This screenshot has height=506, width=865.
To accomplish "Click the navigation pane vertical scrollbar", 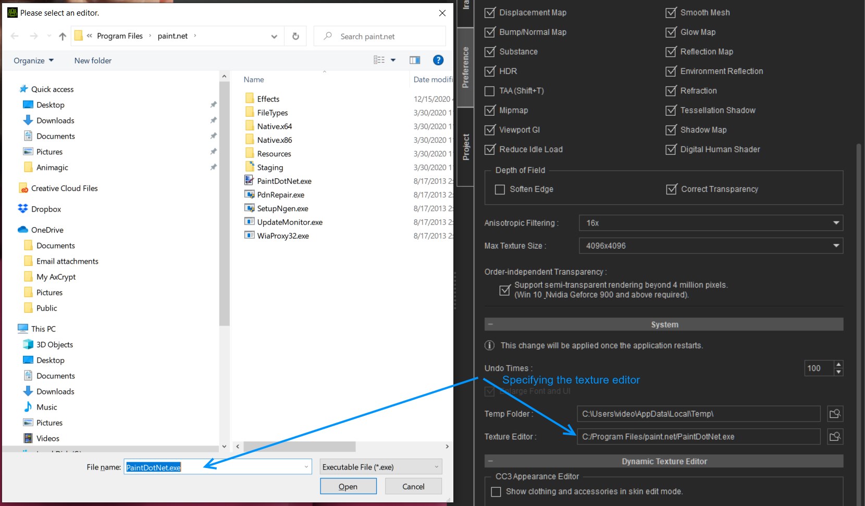I will coord(224,203).
